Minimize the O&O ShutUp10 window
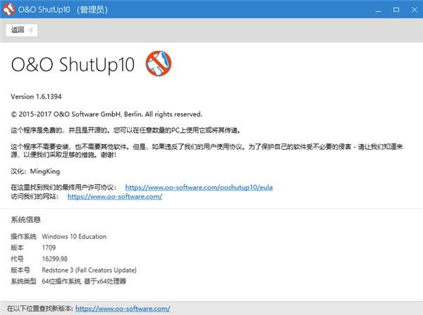 click(378, 10)
